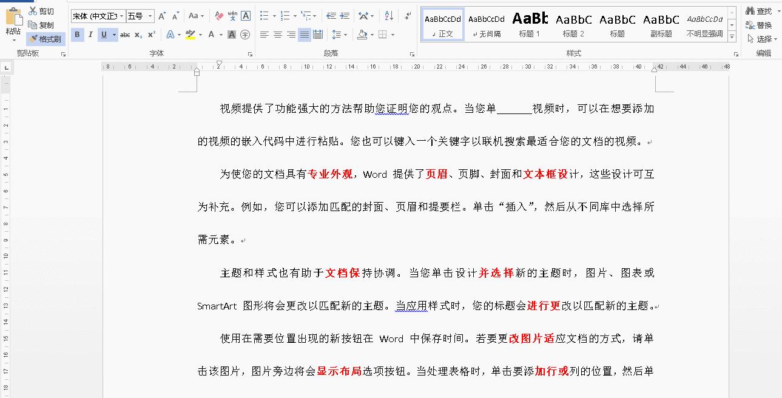Click the Show/Hide paragraph marks icon

tap(410, 16)
